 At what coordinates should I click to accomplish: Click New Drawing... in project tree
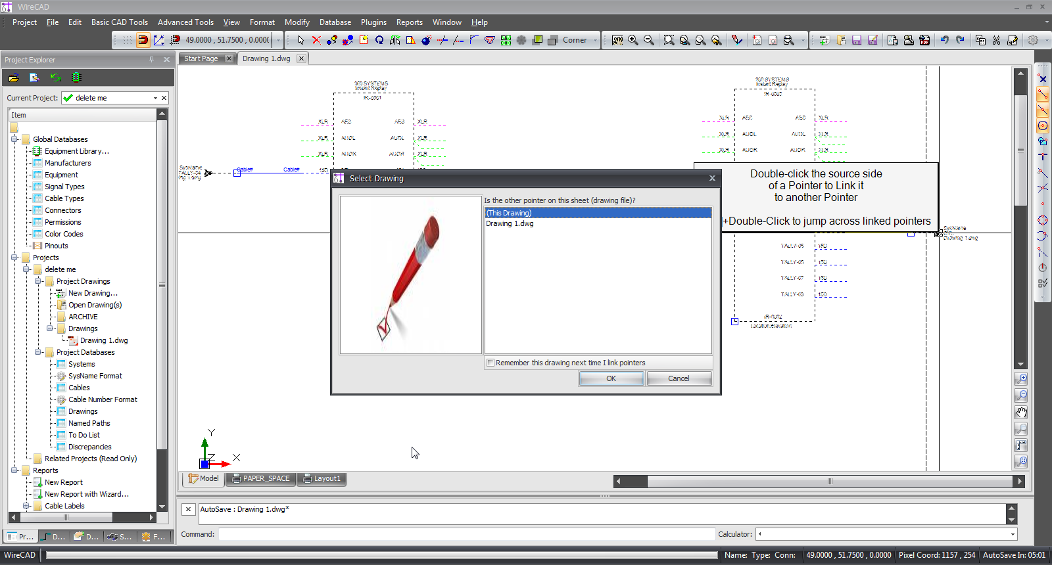tap(93, 293)
